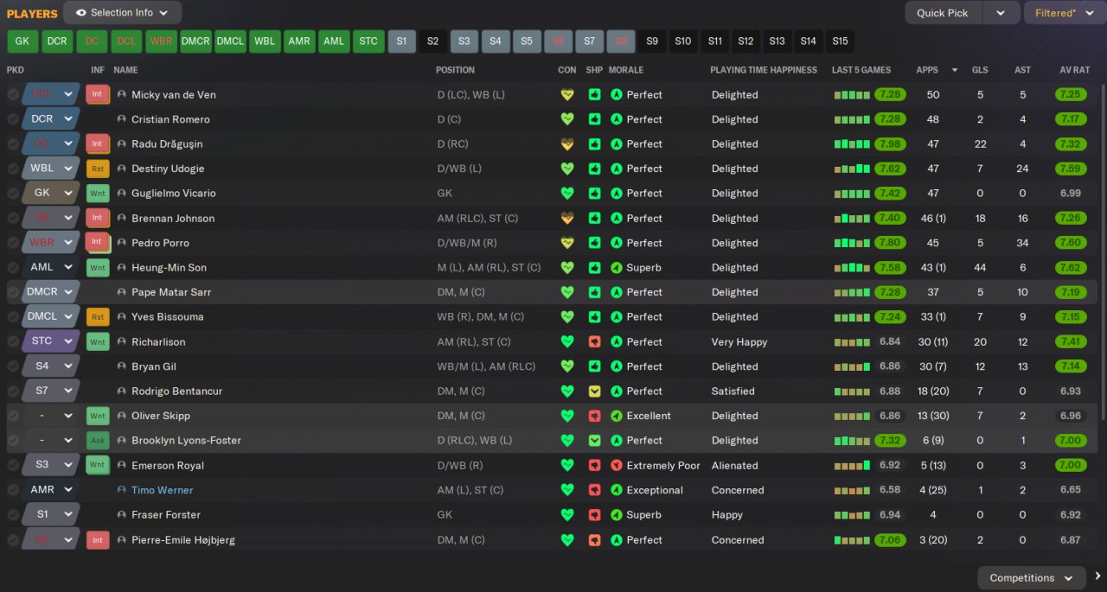Select the S15 substitute slot
Viewport: 1107px width, 592px height.
(840, 41)
